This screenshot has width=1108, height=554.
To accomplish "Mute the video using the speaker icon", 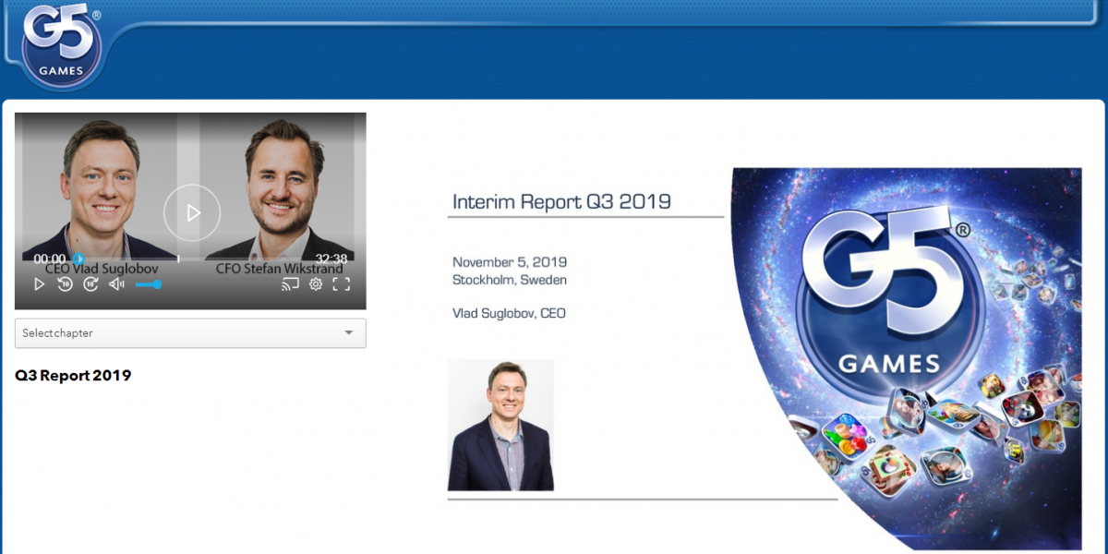I will tap(116, 284).
